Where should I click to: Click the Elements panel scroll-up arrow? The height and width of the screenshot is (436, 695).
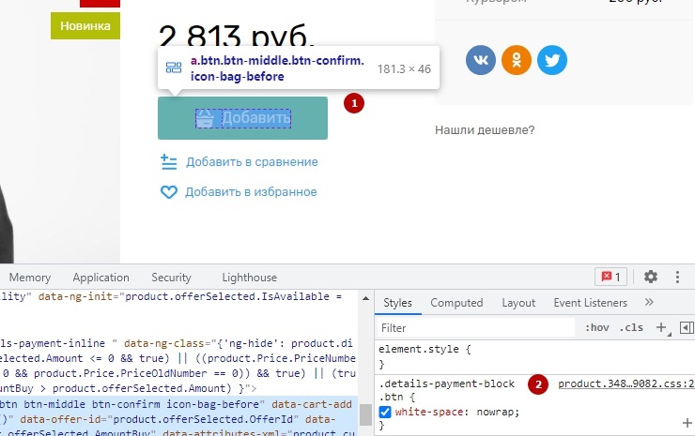[x=365, y=298]
